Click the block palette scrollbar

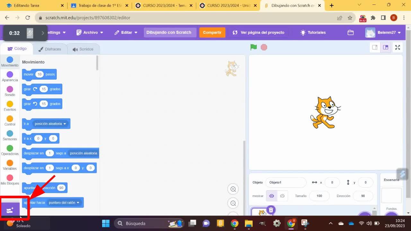click(x=97, y=63)
